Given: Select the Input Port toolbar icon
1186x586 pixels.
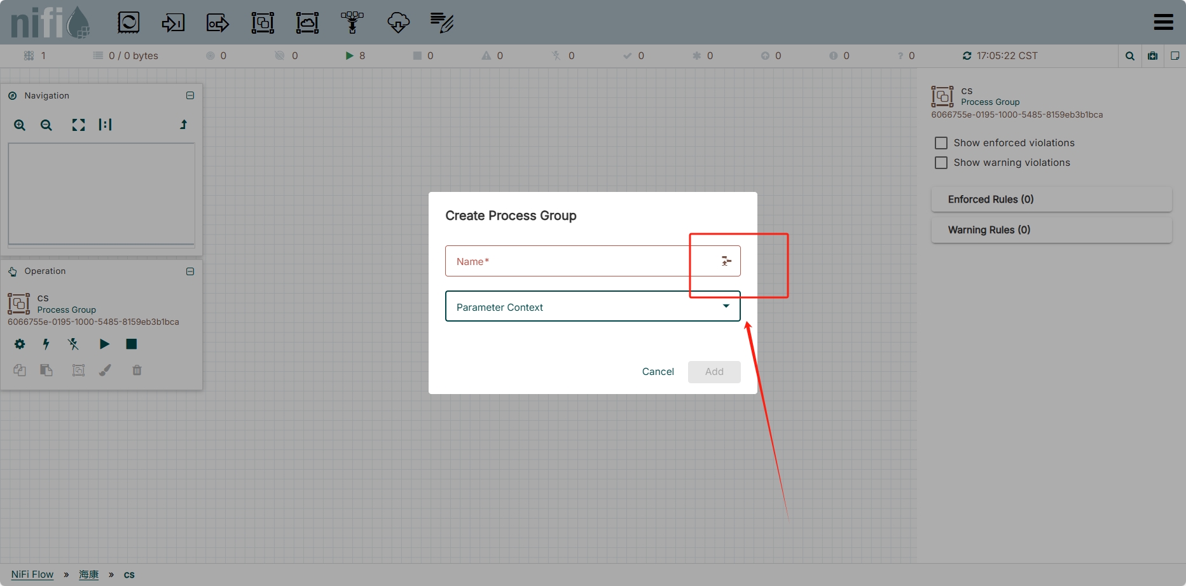Looking at the screenshot, I should tap(173, 23).
